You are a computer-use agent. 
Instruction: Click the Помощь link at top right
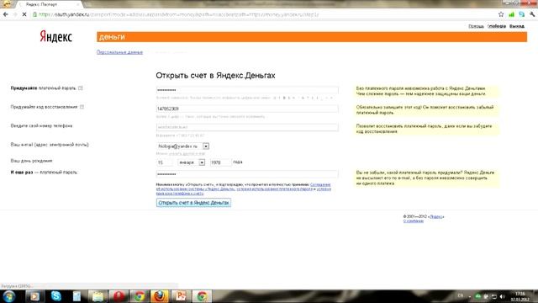pyautogui.click(x=476, y=26)
